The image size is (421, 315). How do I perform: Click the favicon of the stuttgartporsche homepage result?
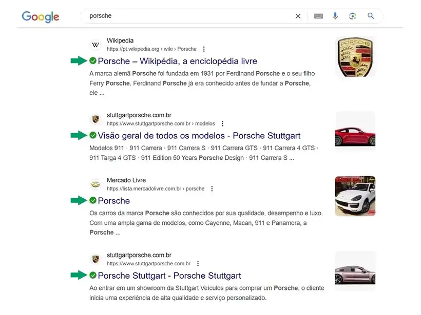[95, 259]
